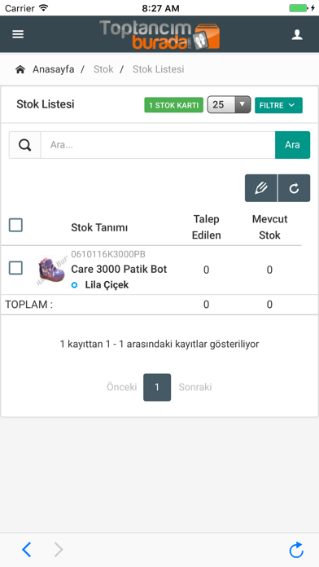Sort by Mevcut Stok column header
The height and width of the screenshot is (567, 319).
tap(269, 227)
